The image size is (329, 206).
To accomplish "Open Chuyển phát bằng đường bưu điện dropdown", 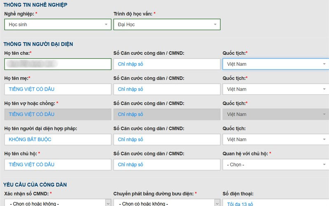I will (x=167, y=203).
